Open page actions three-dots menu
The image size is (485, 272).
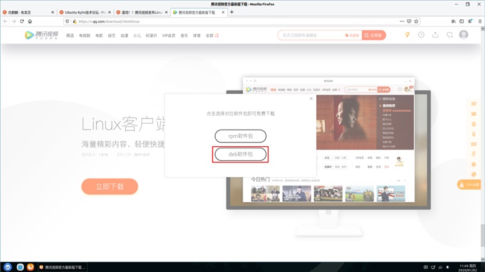point(402,21)
